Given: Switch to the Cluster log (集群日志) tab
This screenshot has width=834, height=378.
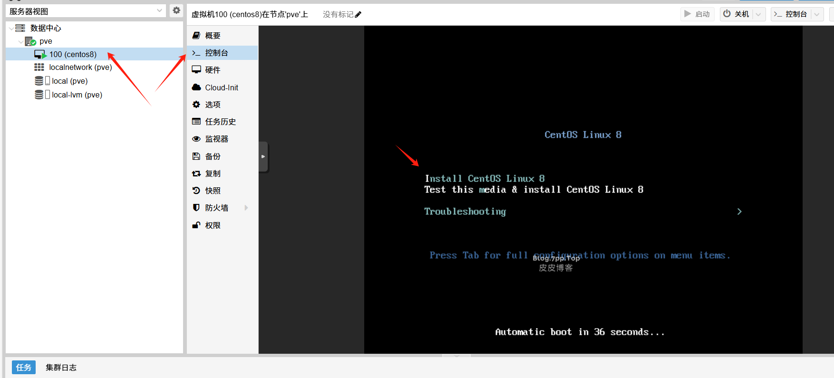Looking at the screenshot, I should tap(61, 368).
